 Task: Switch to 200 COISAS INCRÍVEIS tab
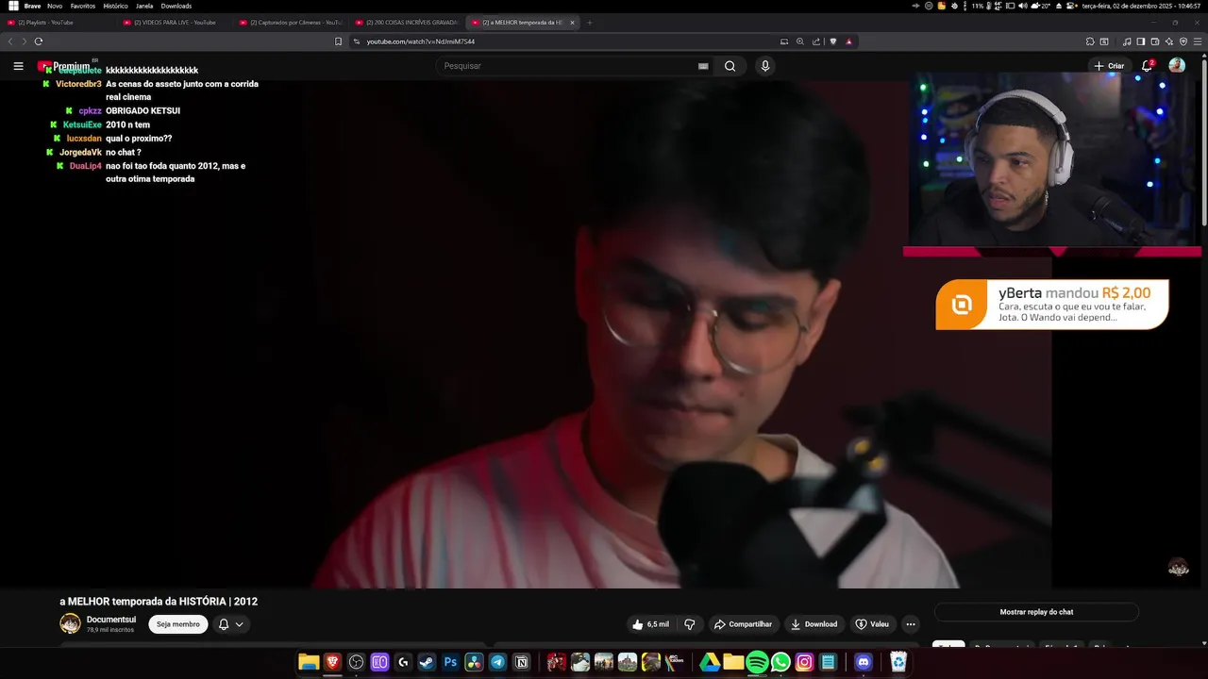click(x=407, y=23)
